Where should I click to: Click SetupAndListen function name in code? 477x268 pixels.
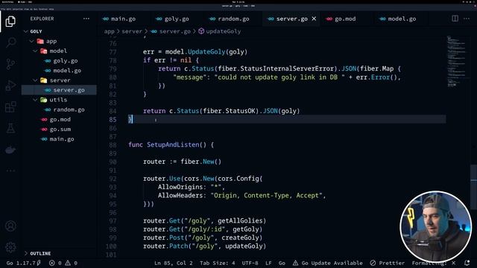pyautogui.click(x=173, y=144)
